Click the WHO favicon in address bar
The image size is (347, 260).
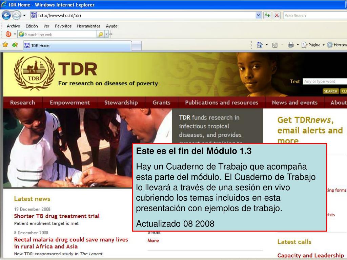pyautogui.click(x=34, y=15)
